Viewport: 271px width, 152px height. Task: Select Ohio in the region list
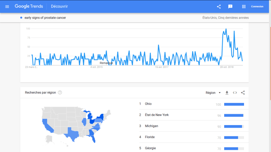[x=148, y=104]
